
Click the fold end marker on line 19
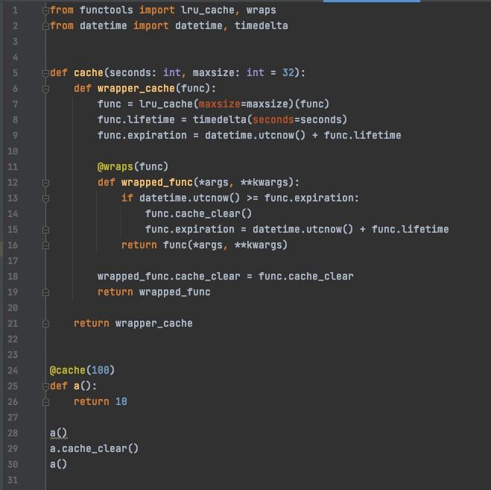45,292
